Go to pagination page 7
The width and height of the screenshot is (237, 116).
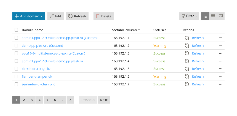pyautogui.click(x=63, y=100)
